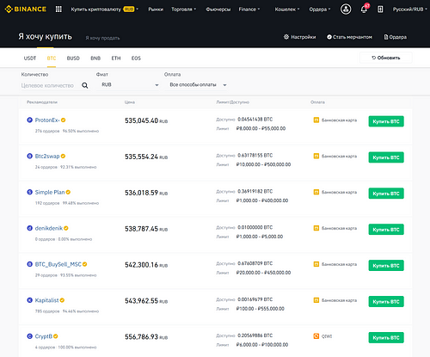This screenshot has width=430, height=357.
Task: Expand the Торговля dropdown menu
Action: pyautogui.click(x=184, y=9)
